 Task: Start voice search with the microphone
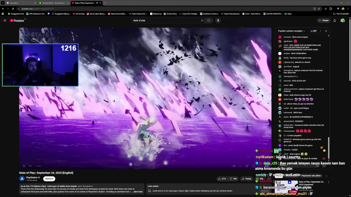(x=218, y=21)
